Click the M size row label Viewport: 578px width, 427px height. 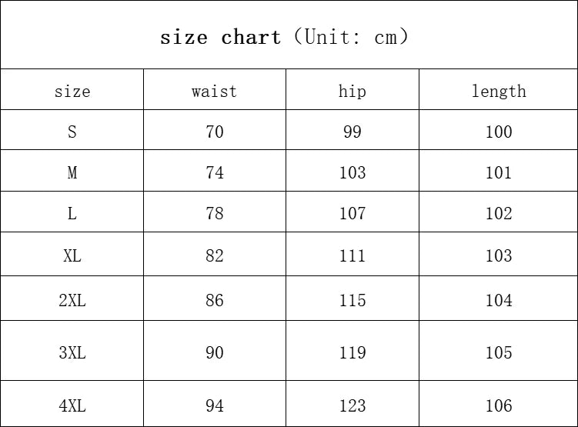pyautogui.click(x=72, y=173)
